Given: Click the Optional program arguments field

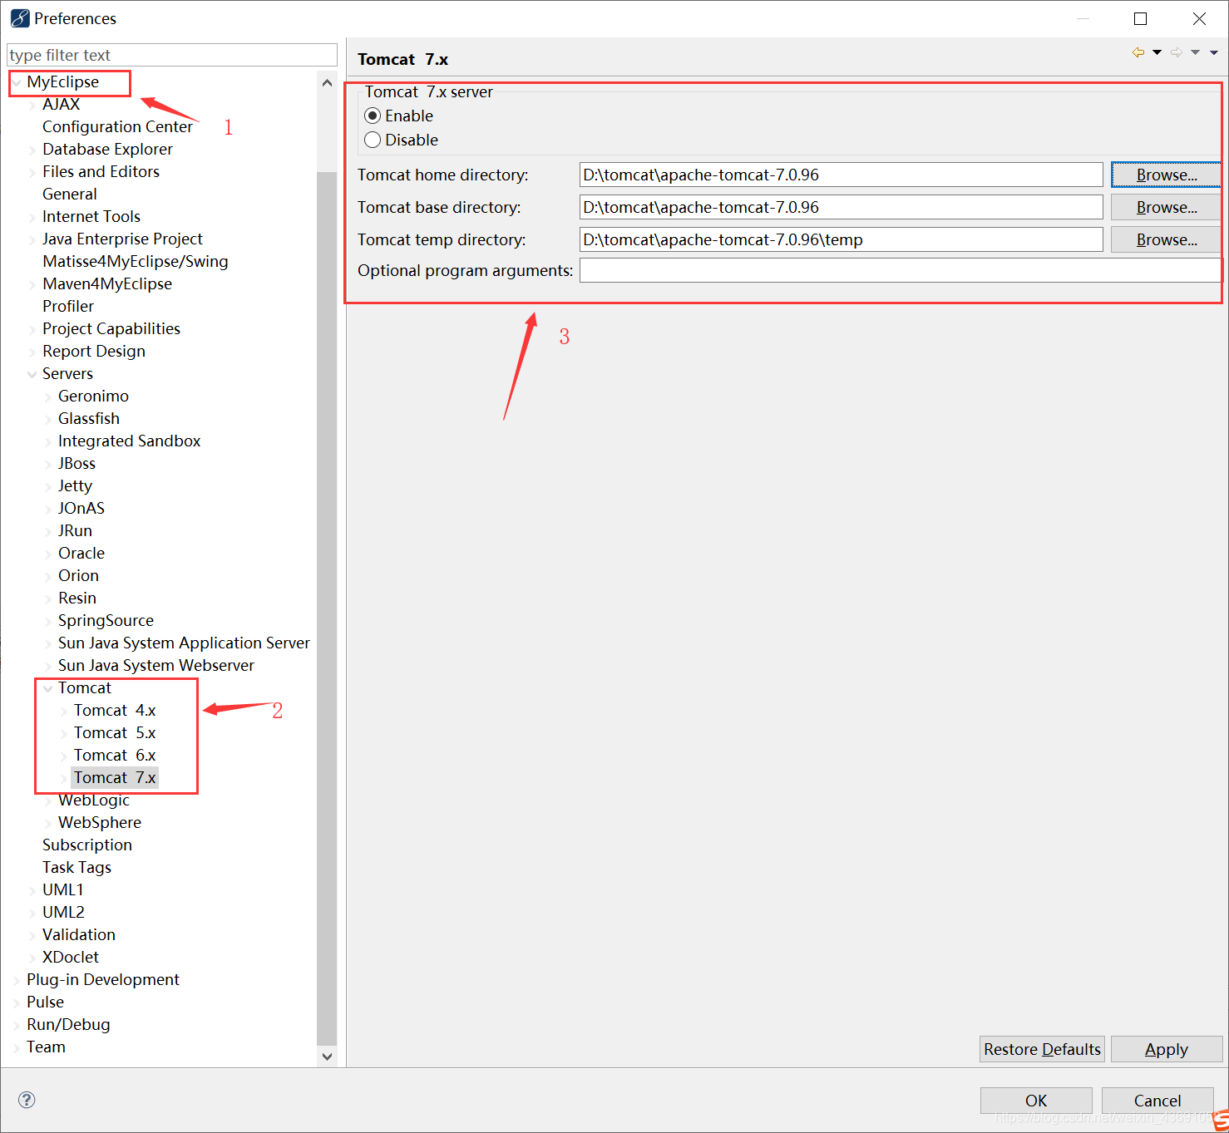Looking at the screenshot, I should pos(898,270).
